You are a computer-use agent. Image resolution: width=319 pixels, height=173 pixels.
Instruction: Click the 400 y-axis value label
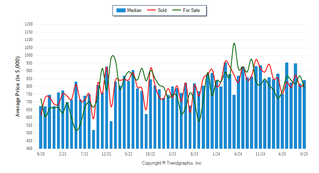coord(30,149)
